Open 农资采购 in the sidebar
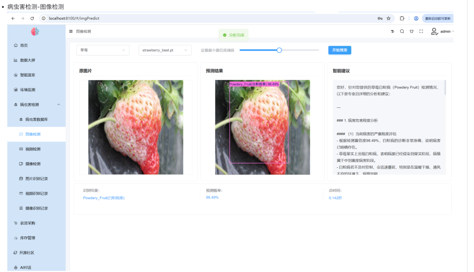The width and height of the screenshot is (474, 272). pyautogui.click(x=36, y=223)
